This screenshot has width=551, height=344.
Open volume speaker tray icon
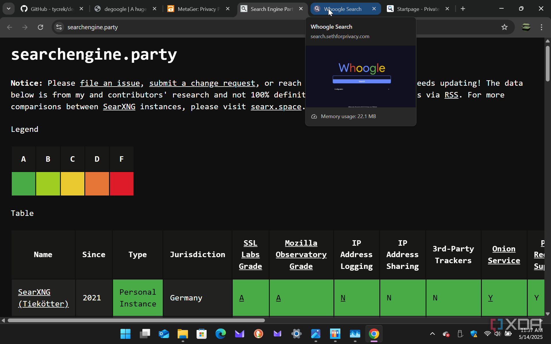[498, 334]
